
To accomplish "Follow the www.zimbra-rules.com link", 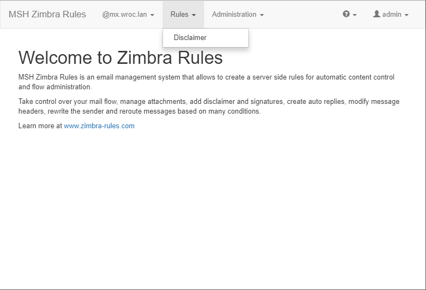I will tap(99, 126).
